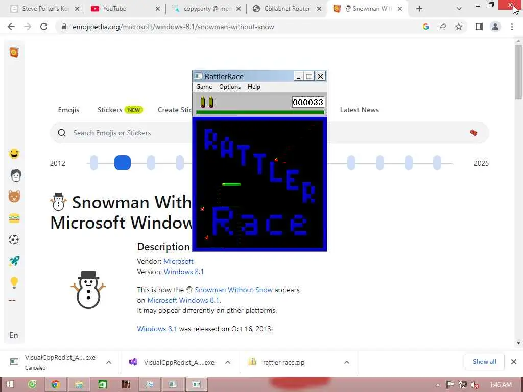This screenshot has width=523, height=392.
Task: Click the site lock icon in address bar
Action: click(x=64, y=27)
